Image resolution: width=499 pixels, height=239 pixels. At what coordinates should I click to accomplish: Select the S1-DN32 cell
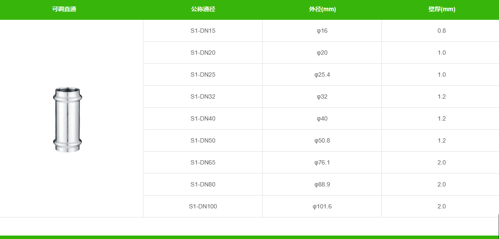point(203,96)
